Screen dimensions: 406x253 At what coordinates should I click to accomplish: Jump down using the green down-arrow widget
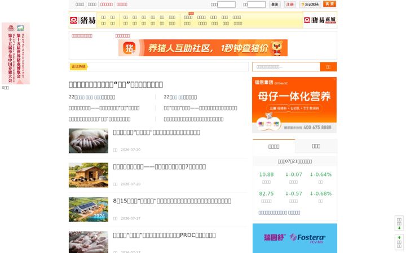coord(399,223)
